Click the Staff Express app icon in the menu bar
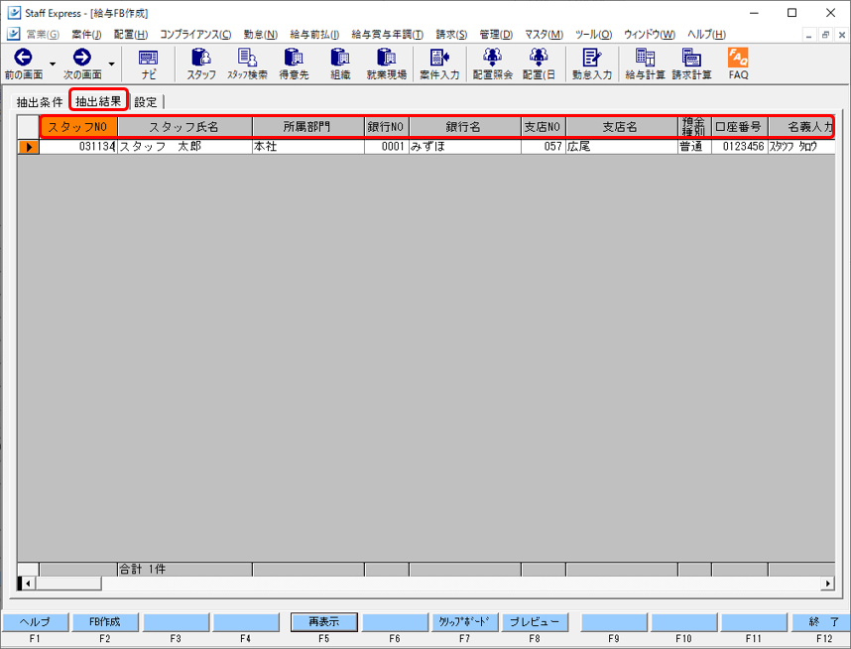 tap(14, 34)
